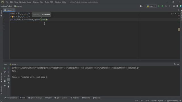Open the Refactor menu
Viewport: 182px width, 102px height.
point(36,2)
